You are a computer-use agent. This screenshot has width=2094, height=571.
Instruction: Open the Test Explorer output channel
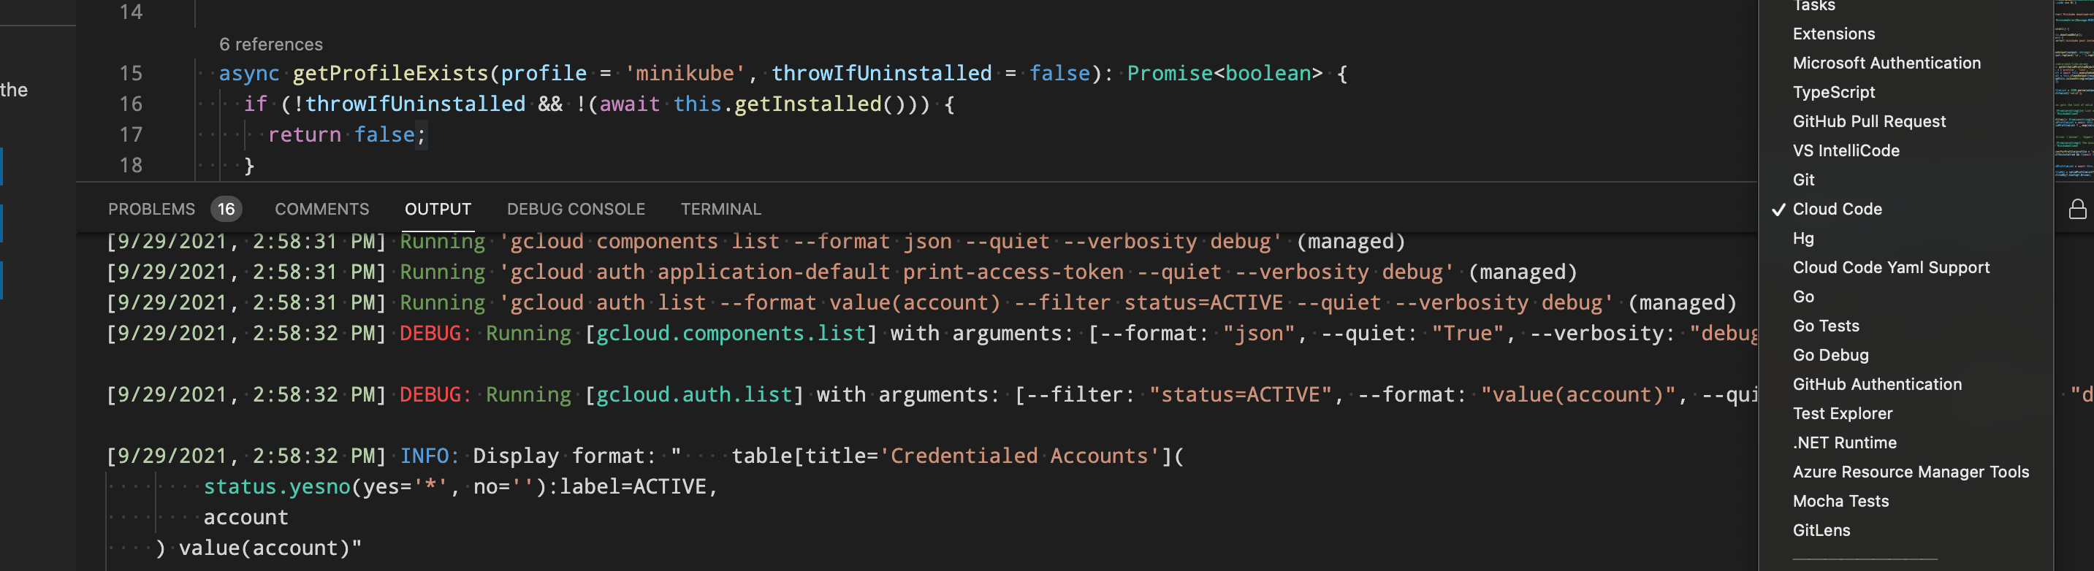[1843, 413]
